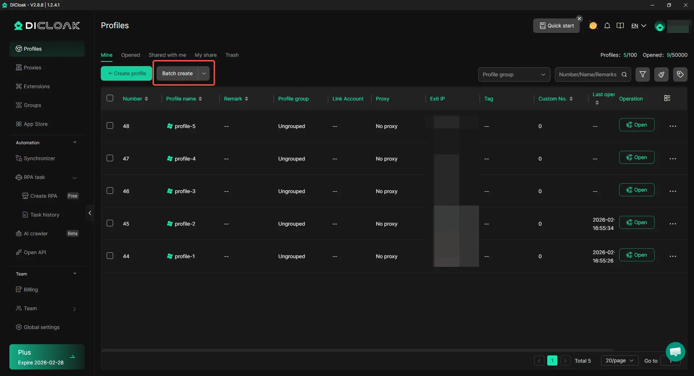Open the live chat support bubble
This screenshot has height=376, width=694.
tap(675, 351)
